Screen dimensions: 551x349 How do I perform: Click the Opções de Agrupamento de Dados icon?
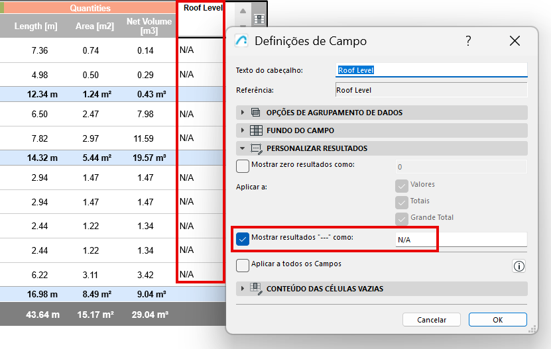[256, 113]
